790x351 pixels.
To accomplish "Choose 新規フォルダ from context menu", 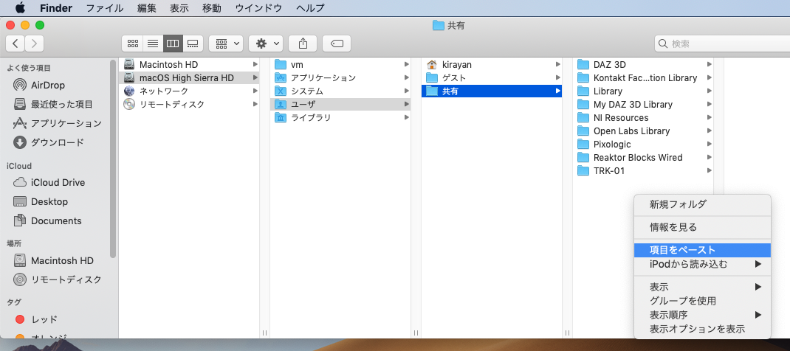I will click(x=702, y=204).
